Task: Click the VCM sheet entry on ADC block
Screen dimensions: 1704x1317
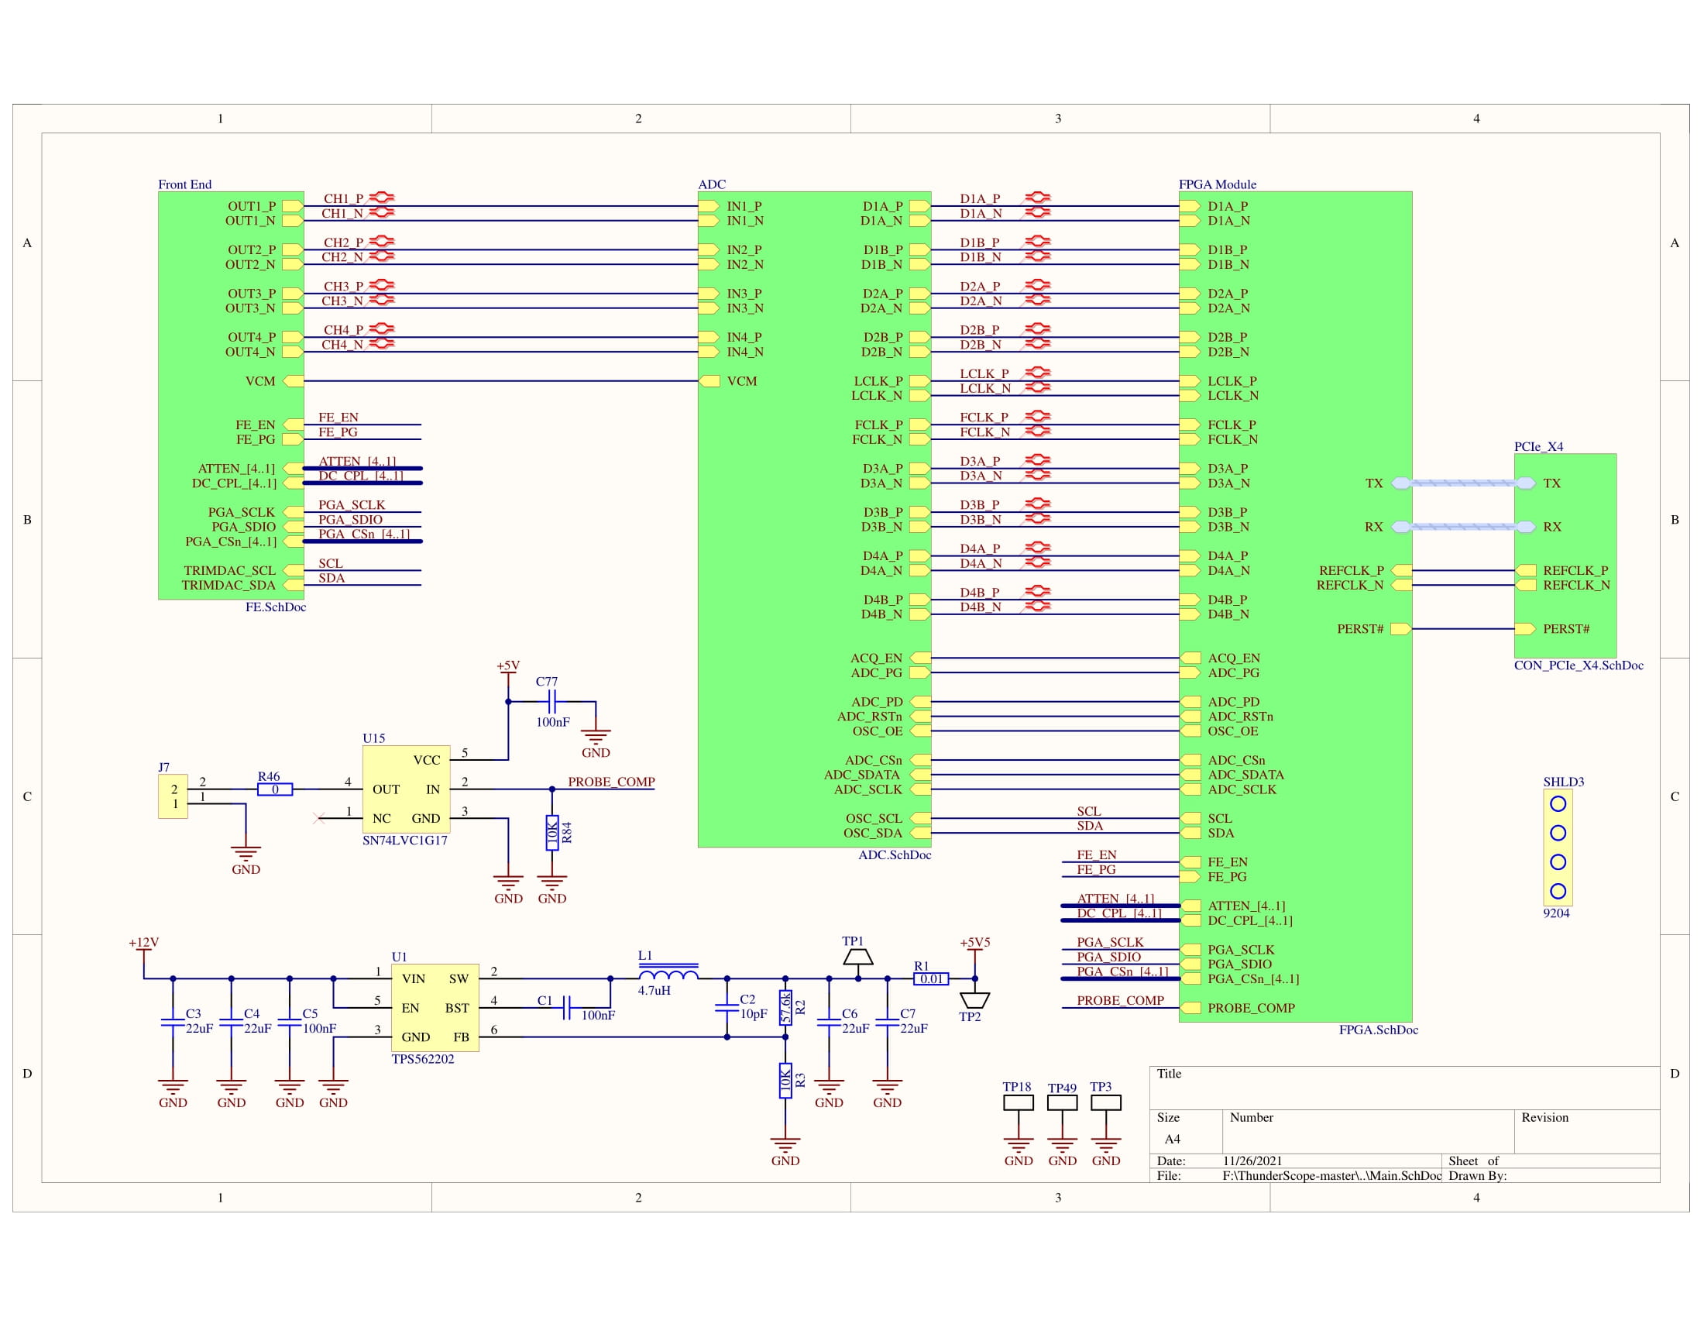Action: pyautogui.click(x=710, y=381)
